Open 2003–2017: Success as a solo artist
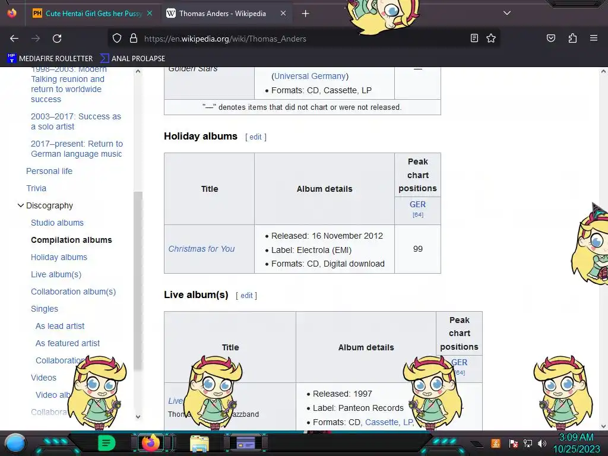The height and width of the screenshot is (456, 608). pos(76,121)
